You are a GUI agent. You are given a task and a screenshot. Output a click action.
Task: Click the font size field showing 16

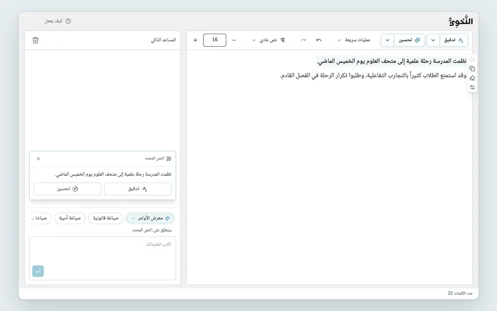tap(214, 40)
